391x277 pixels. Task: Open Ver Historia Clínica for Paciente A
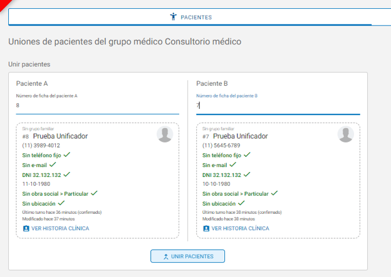pyautogui.click(x=56, y=228)
